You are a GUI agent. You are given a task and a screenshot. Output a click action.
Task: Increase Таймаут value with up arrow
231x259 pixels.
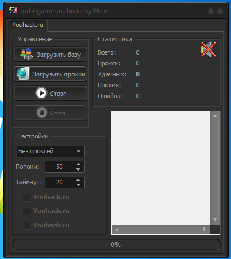pos(78,180)
